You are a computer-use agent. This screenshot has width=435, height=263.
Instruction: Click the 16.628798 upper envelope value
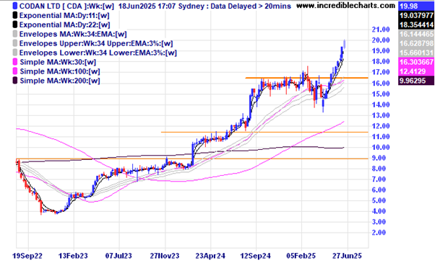pyautogui.click(x=416, y=43)
